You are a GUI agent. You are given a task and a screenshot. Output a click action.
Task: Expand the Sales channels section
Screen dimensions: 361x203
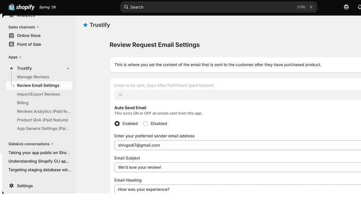pyautogui.click(x=23, y=27)
